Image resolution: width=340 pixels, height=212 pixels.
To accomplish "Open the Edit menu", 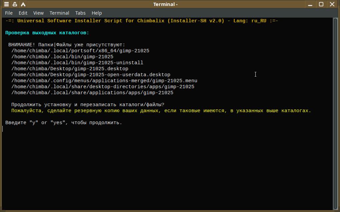I will (23, 13).
